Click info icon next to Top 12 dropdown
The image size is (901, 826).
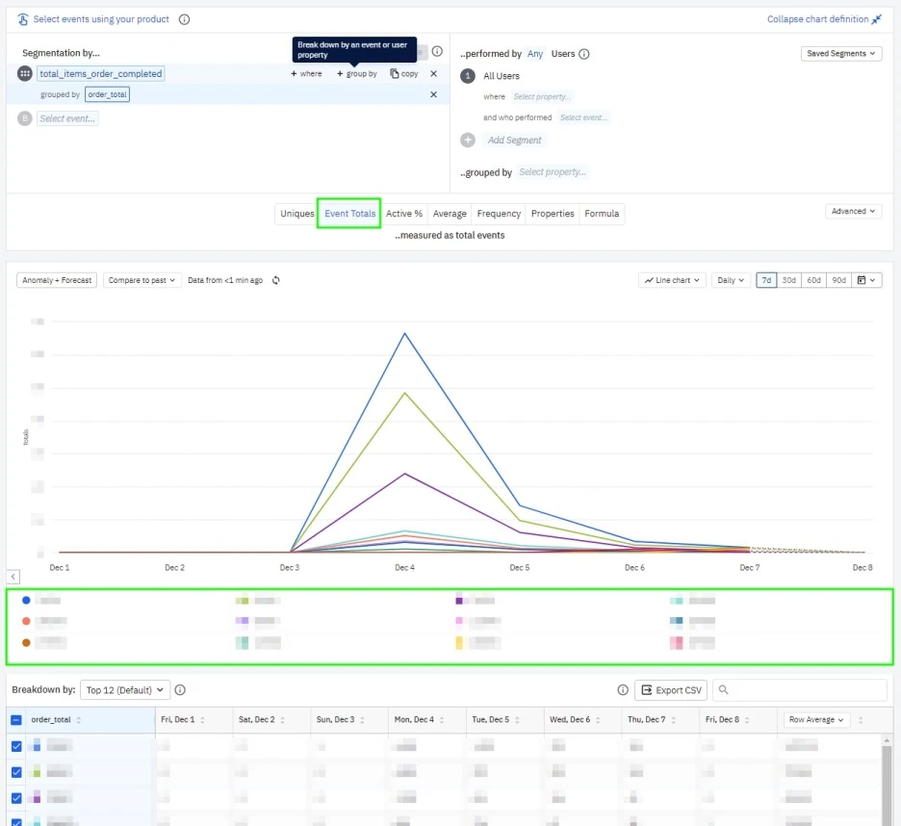180,689
